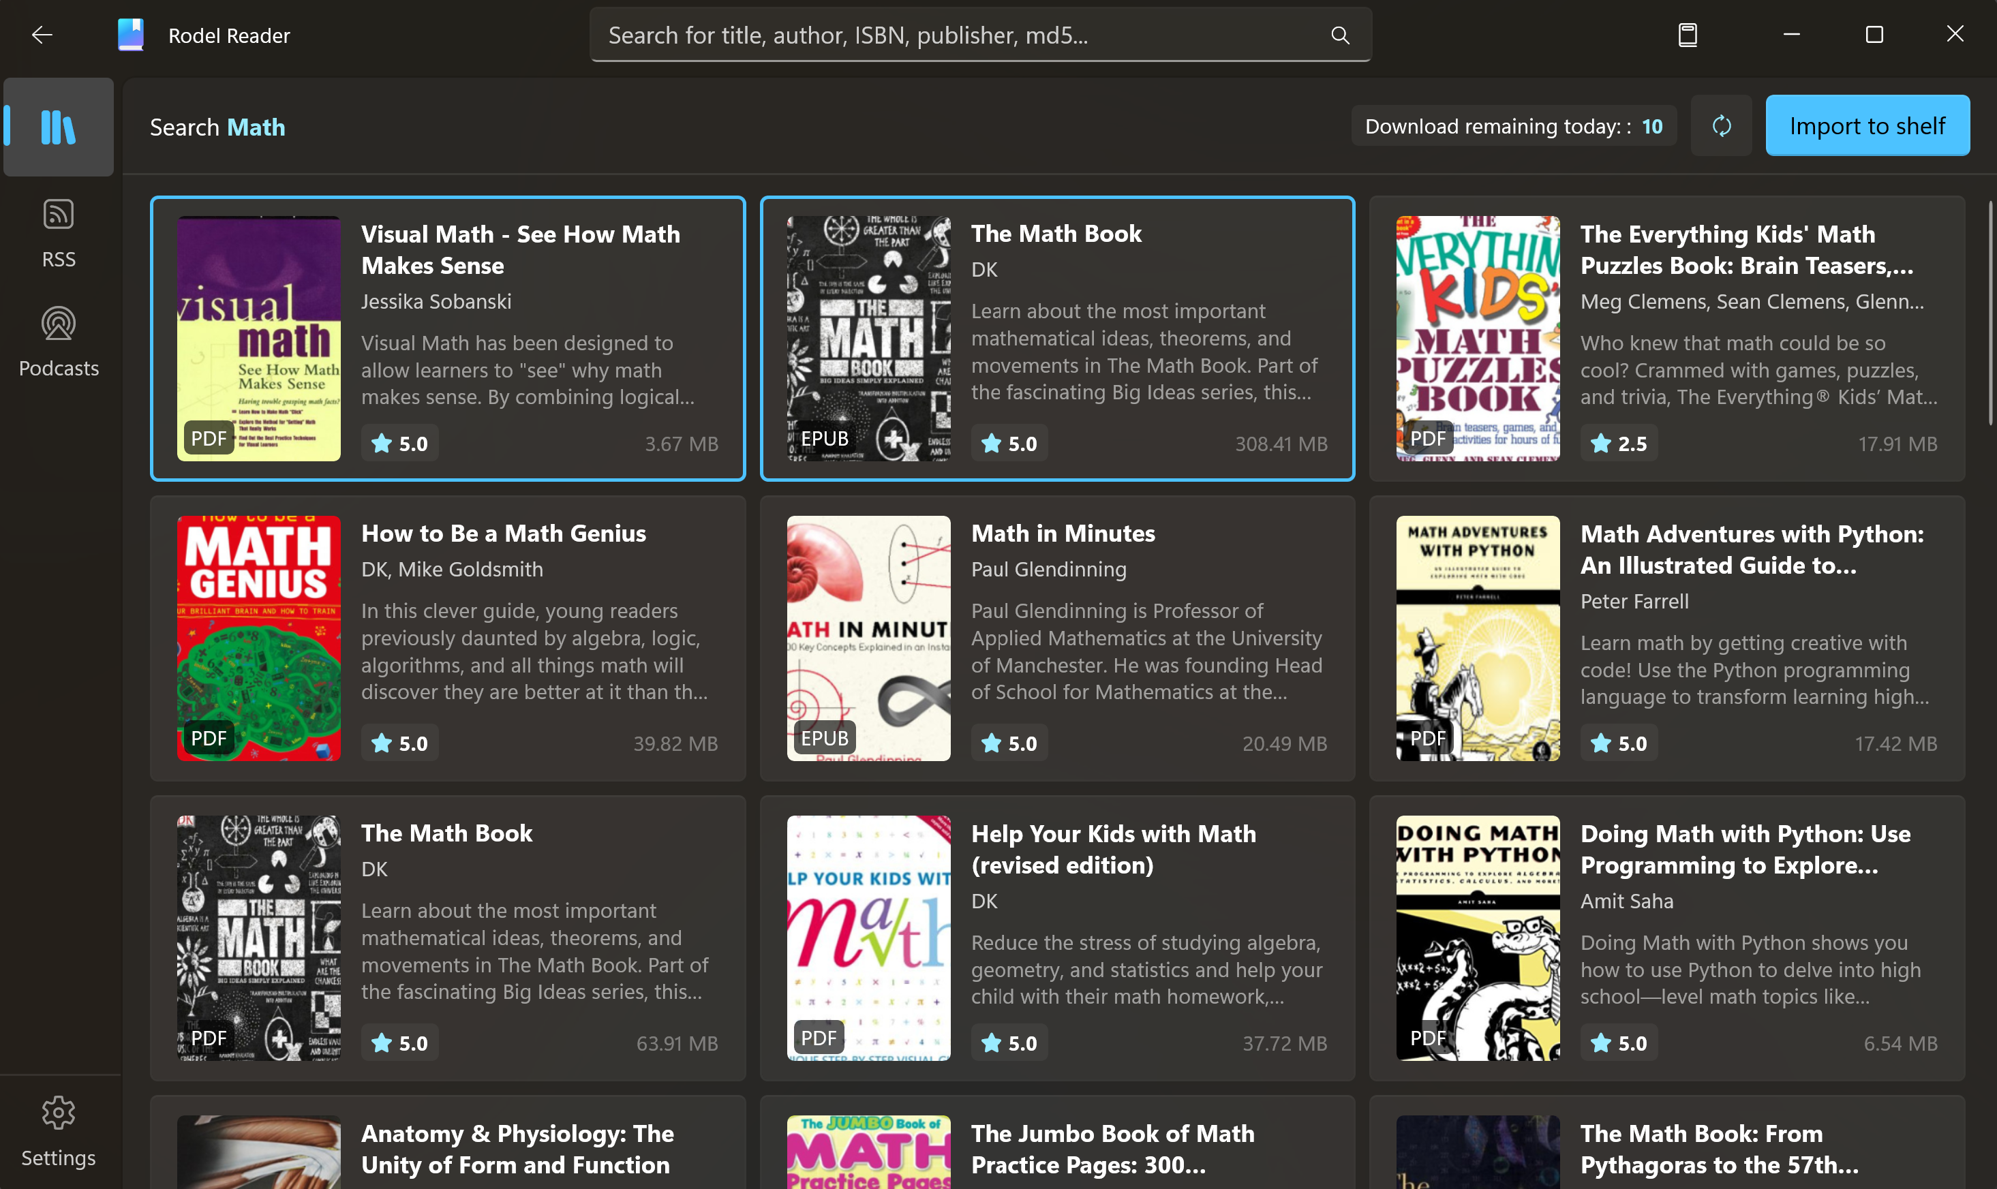Viewport: 1997px width, 1189px height.
Task: Click author Paul Glendinning
Action: (x=1048, y=569)
